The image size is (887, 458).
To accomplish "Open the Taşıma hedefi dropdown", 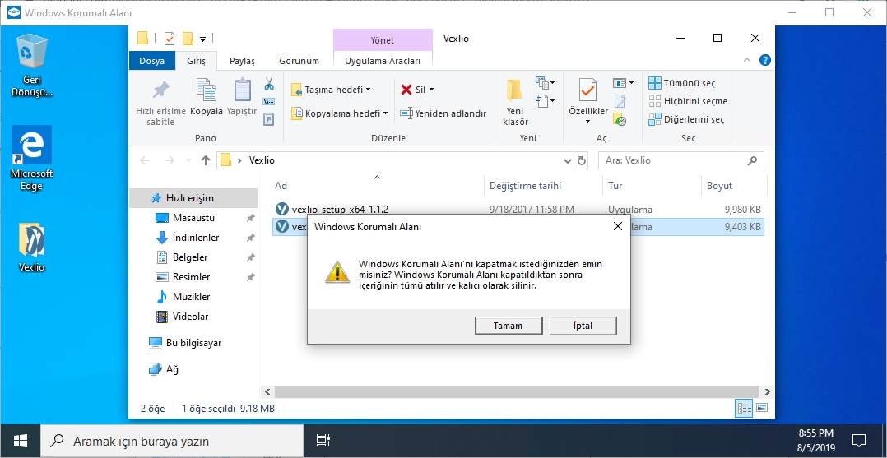I will 332,90.
